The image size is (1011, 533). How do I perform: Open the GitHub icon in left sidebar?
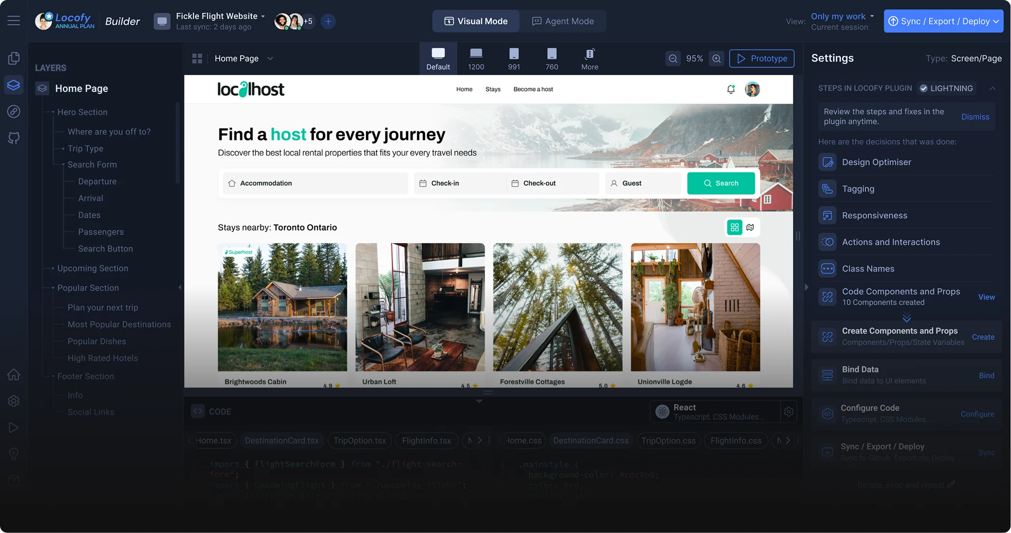(x=13, y=138)
